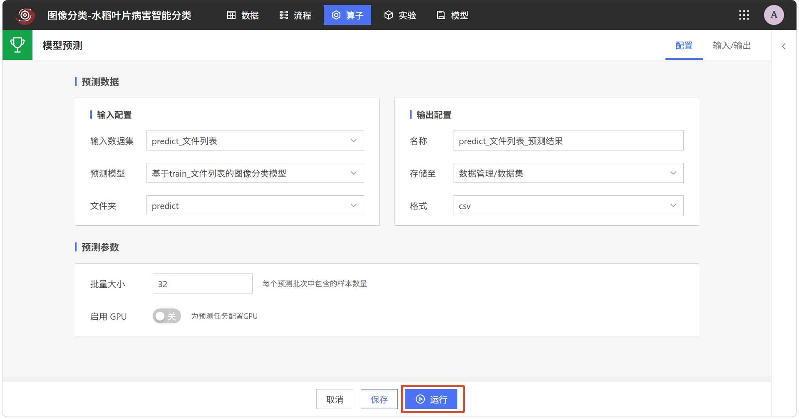Open the 流程 menu
The width and height of the screenshot is (799, 419).
coord(295,15)
